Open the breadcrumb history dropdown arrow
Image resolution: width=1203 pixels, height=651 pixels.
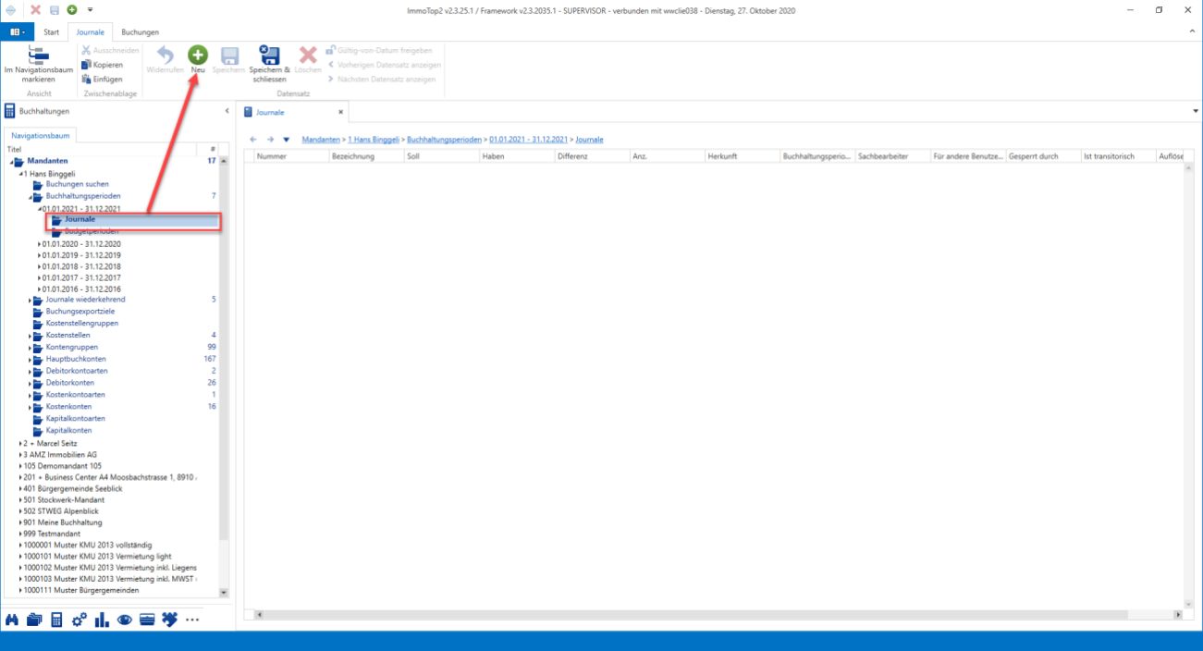(x=287, y=140)
